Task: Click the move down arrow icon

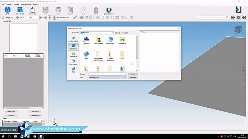Action: coord(54,17)
